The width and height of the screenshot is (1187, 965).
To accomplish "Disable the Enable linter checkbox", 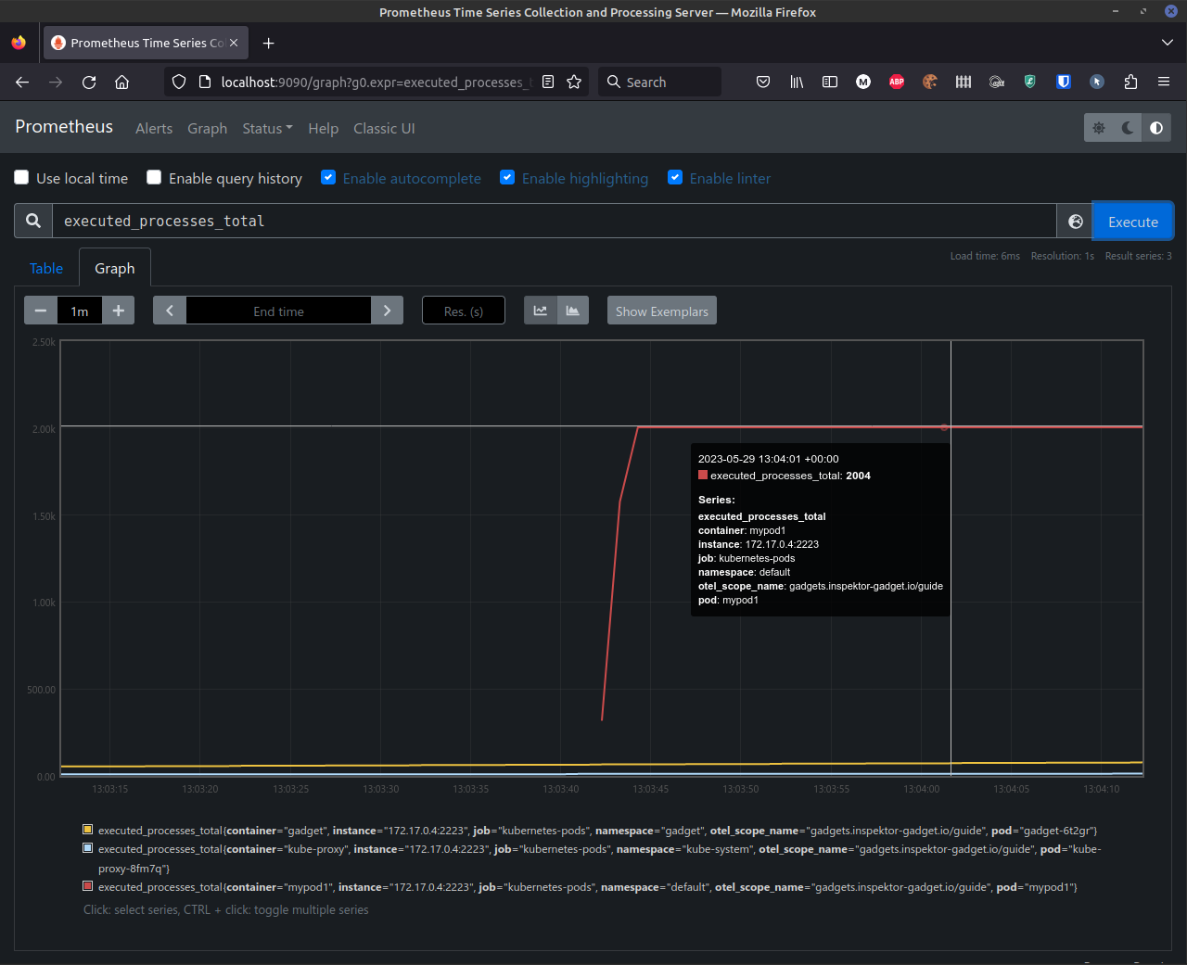I will click(675, 178).
